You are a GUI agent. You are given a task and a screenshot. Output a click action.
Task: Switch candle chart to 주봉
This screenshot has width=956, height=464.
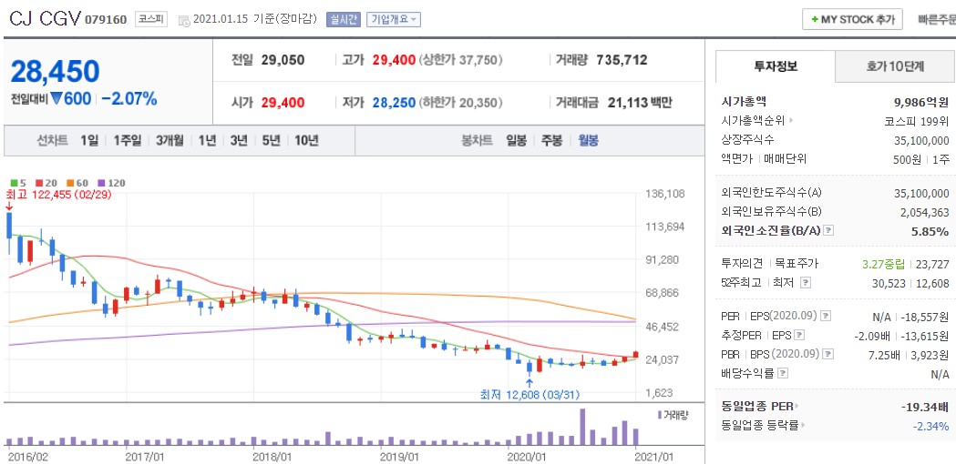(x=551, y=141)
